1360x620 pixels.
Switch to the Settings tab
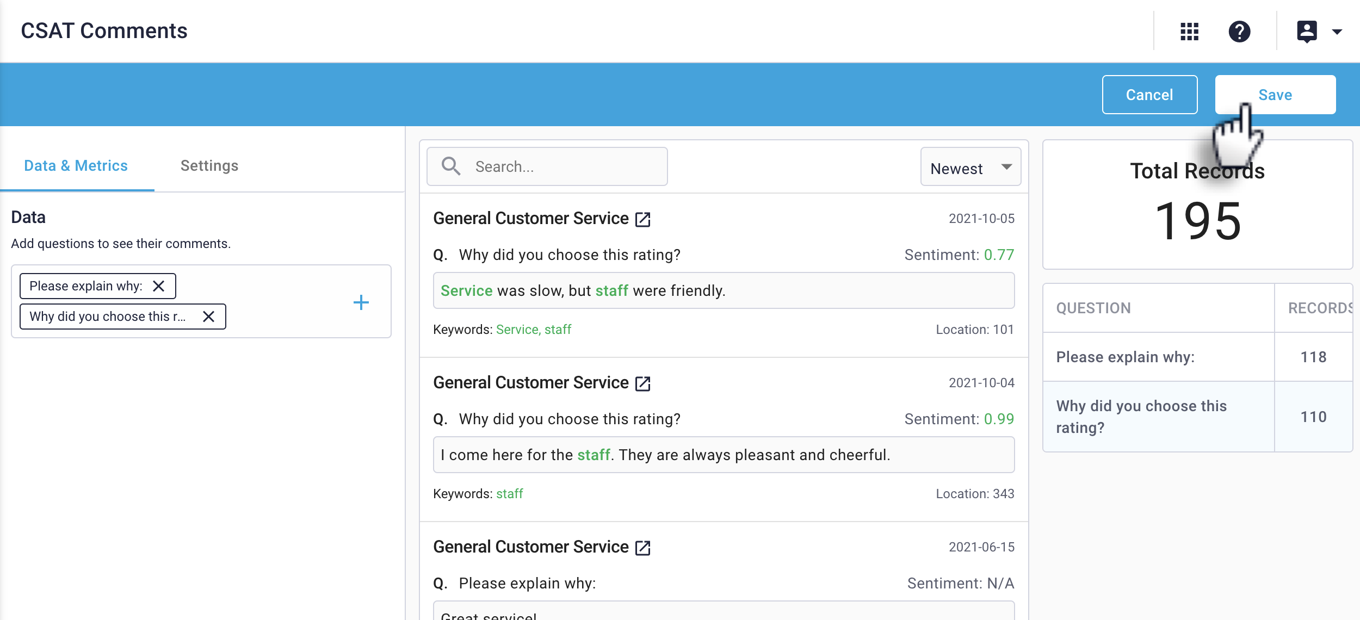[x=209, y=166]
